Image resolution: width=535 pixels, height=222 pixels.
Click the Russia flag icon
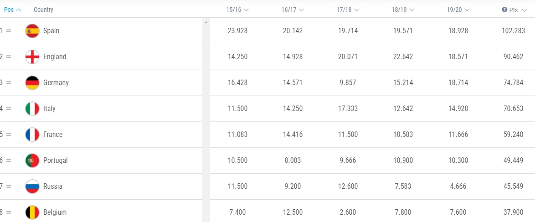pos(32,187)
